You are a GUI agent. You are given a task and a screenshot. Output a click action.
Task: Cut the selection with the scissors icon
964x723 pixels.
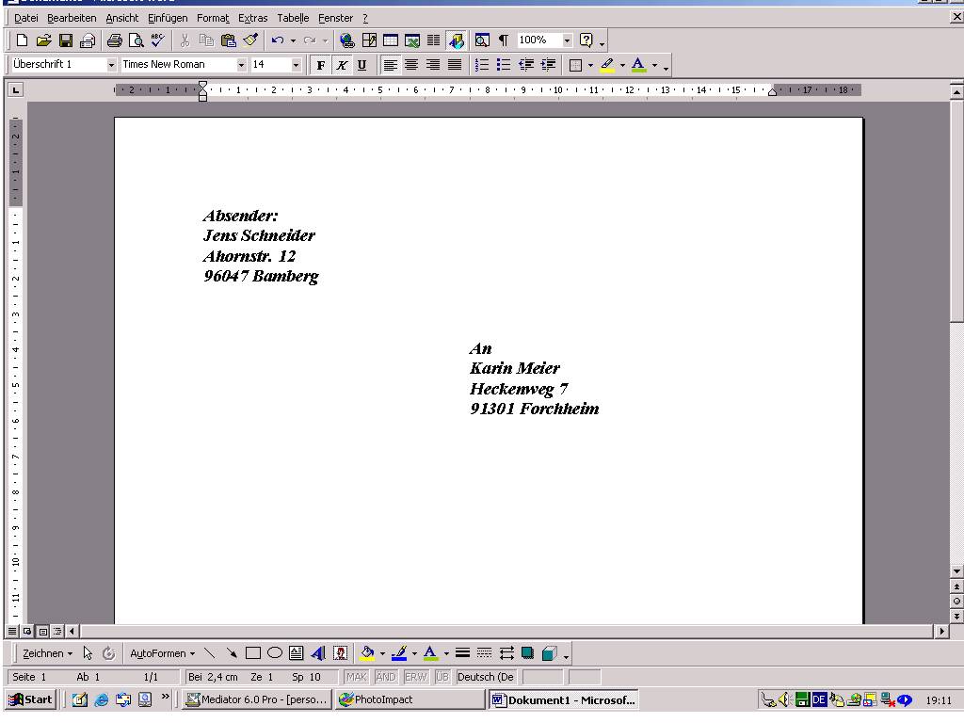185,40
